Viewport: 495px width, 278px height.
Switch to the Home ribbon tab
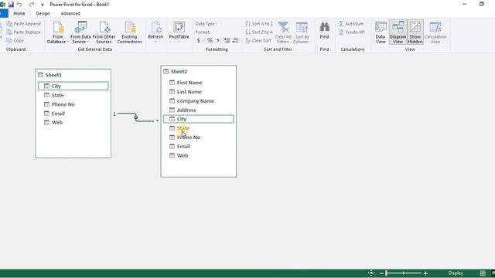pos(19,13)
